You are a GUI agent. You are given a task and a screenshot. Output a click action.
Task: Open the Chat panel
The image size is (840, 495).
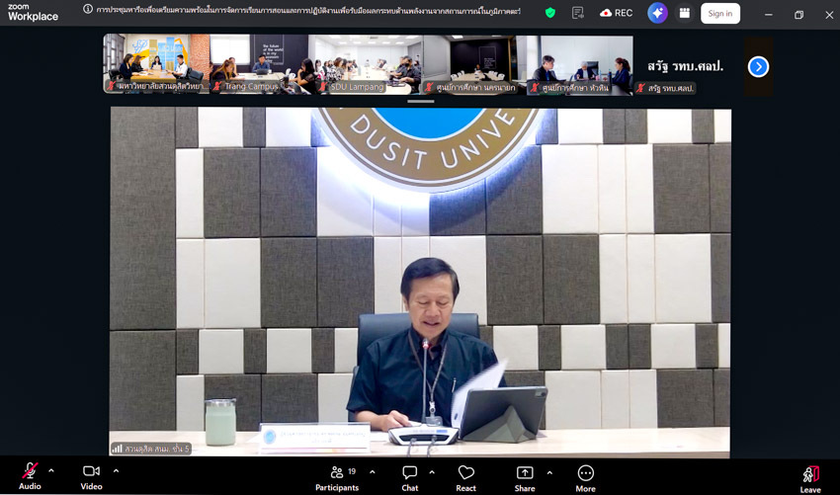[x=409, y=475]
